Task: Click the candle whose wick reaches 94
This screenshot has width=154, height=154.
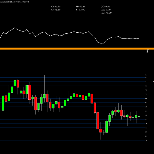Action: click(44, 96)
